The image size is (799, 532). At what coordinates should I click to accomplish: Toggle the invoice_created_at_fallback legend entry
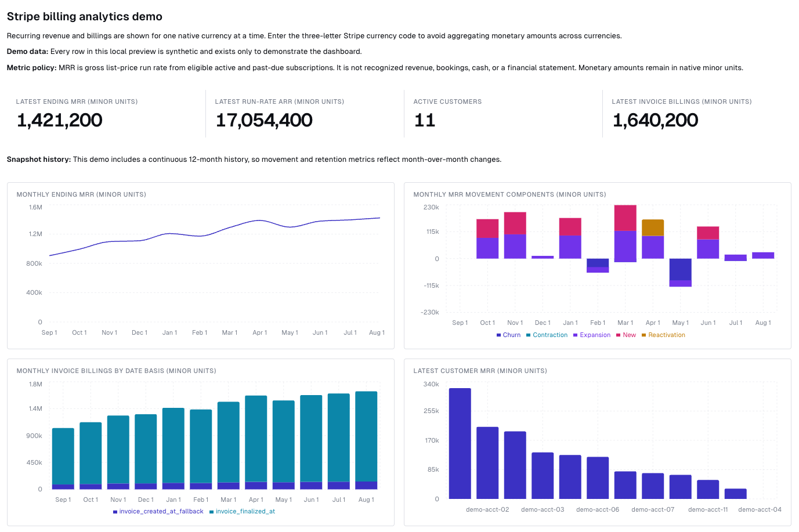158,511
